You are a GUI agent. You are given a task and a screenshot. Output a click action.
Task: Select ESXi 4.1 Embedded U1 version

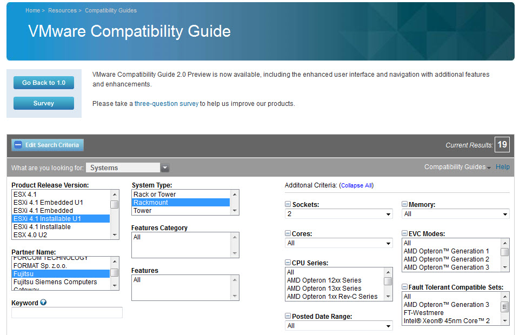(x=61, y=203)
